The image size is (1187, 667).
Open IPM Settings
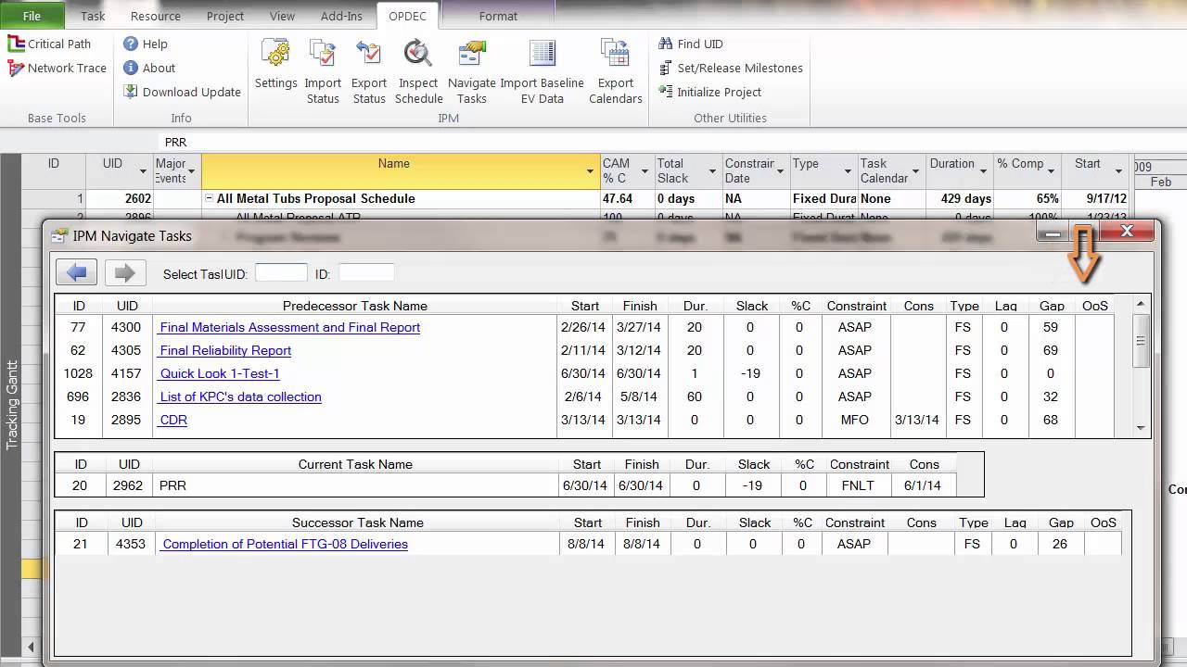click(x=275, y=65)
